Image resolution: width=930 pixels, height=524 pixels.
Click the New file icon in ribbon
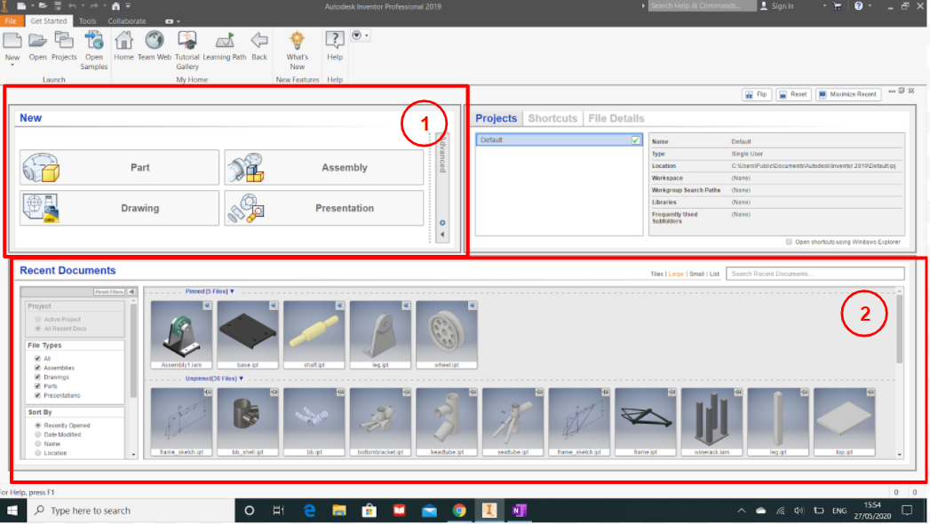pos(12,42)
